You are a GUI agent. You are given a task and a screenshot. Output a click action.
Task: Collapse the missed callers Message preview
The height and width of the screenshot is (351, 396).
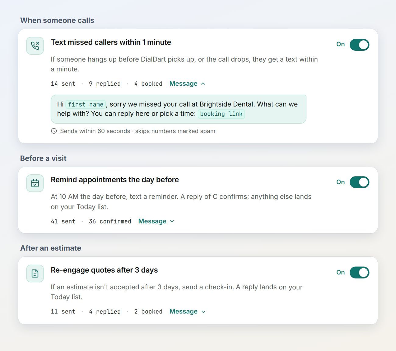pos(187,84)
